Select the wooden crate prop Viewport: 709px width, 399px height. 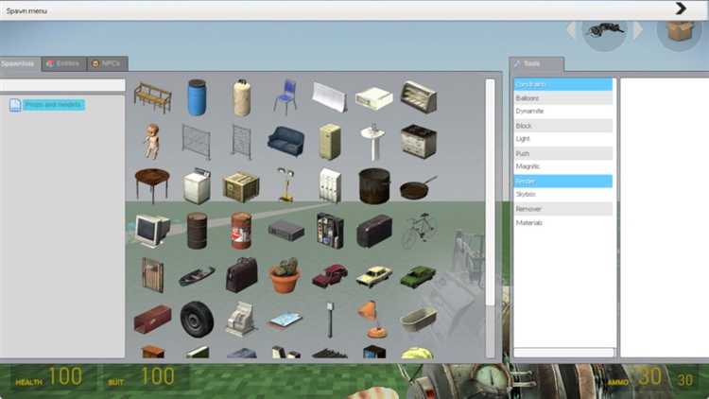tap(241, 186)
